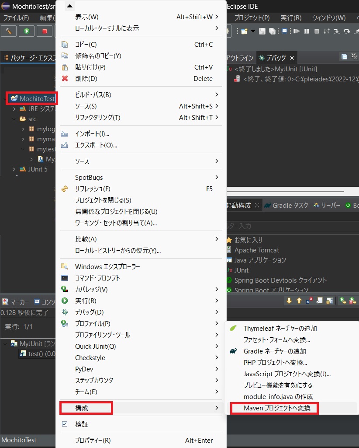Open Windows エクスプローラー from context menu
359x448 pixels.
click(141, 266)
